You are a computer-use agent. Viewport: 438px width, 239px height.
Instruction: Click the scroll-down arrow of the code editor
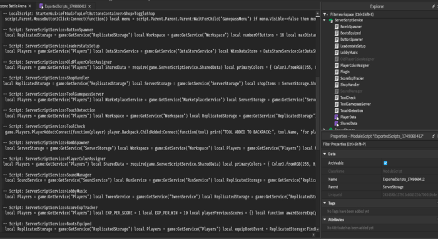317,229
